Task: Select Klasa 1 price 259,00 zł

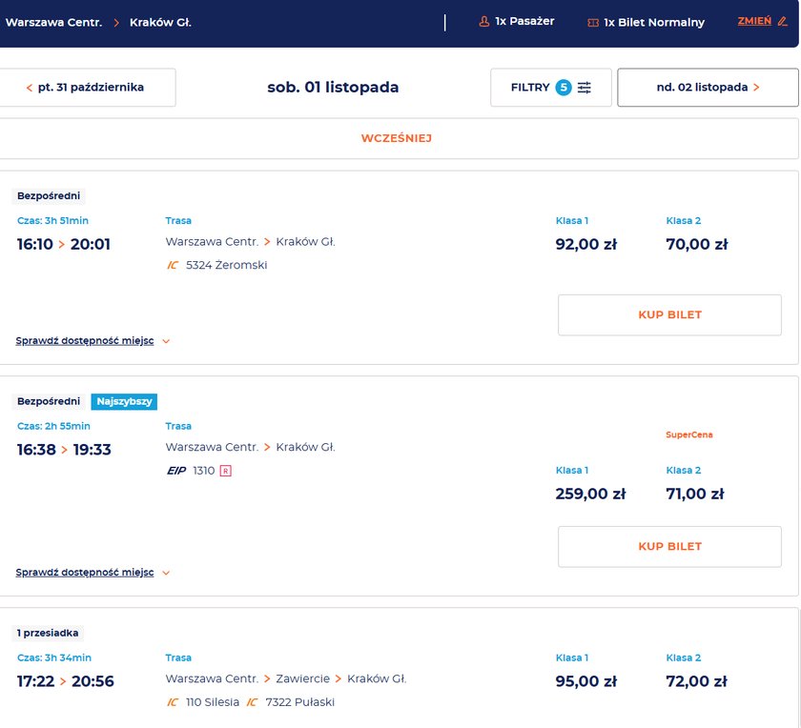Action: [x=590, y=494]
